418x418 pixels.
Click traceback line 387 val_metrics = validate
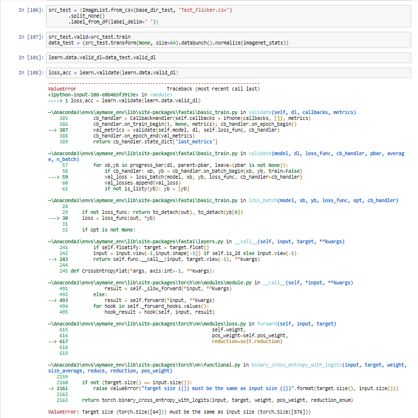click(x=164, y=130)
